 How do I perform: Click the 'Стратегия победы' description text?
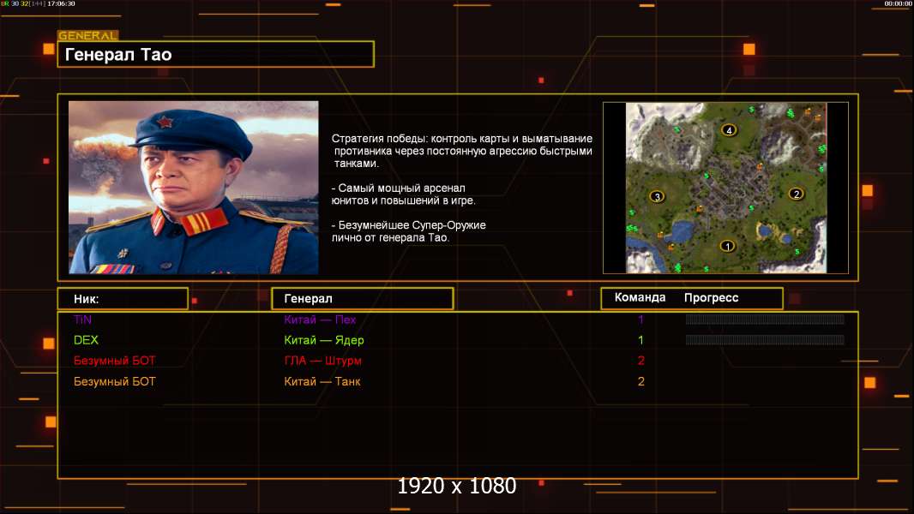[x=461, y=151]
